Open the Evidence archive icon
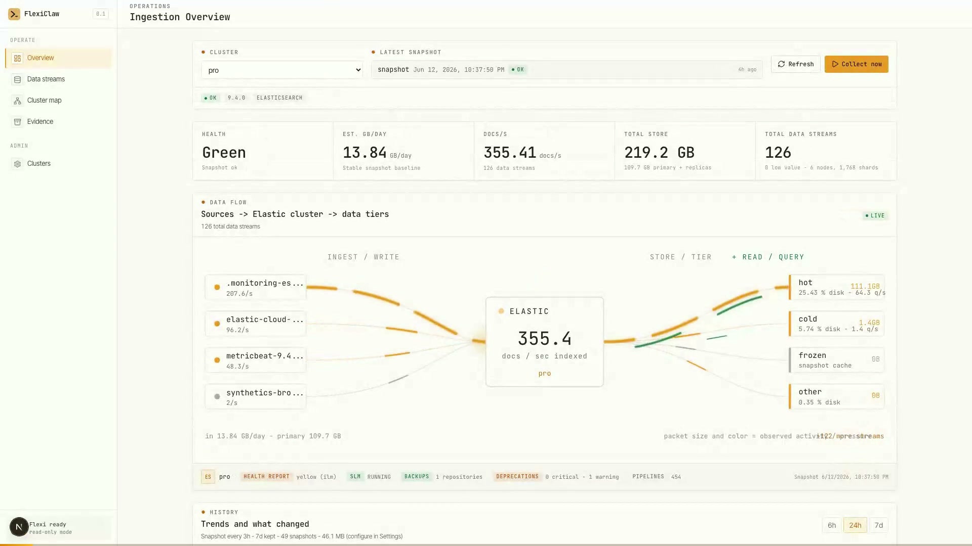 17,122
